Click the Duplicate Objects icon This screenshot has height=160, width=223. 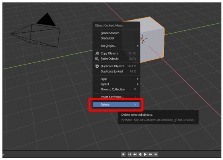click(97, 66)
